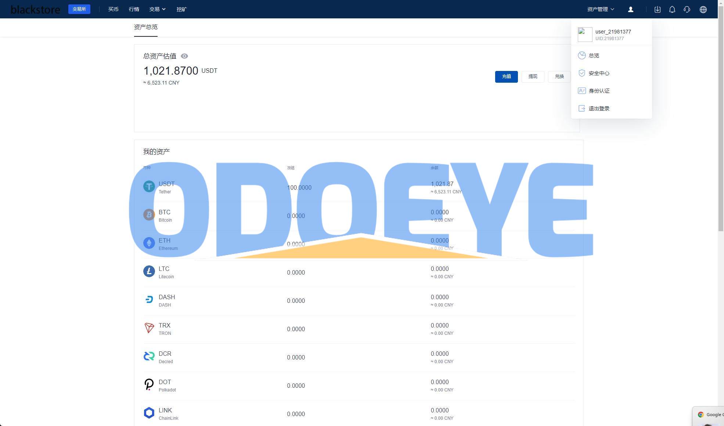
Task: Click the LTC Litecoin coin icon
Action: click(149, 272)
